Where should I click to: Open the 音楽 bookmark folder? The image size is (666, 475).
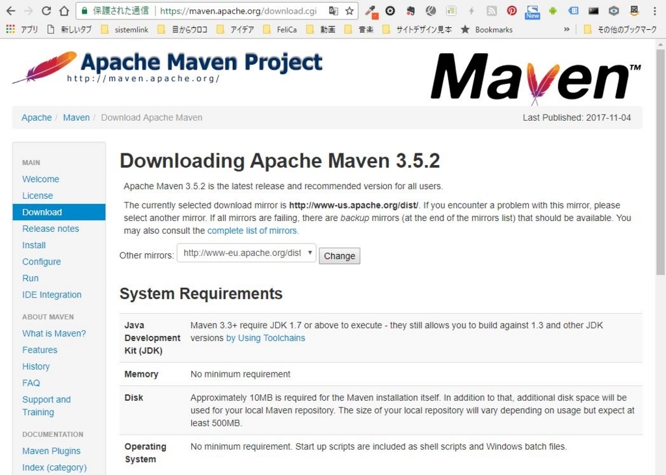click(x=359, y=29)
